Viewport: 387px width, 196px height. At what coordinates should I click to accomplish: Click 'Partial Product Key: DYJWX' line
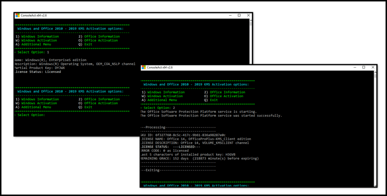pyautogui.click(x=39, y=68)
